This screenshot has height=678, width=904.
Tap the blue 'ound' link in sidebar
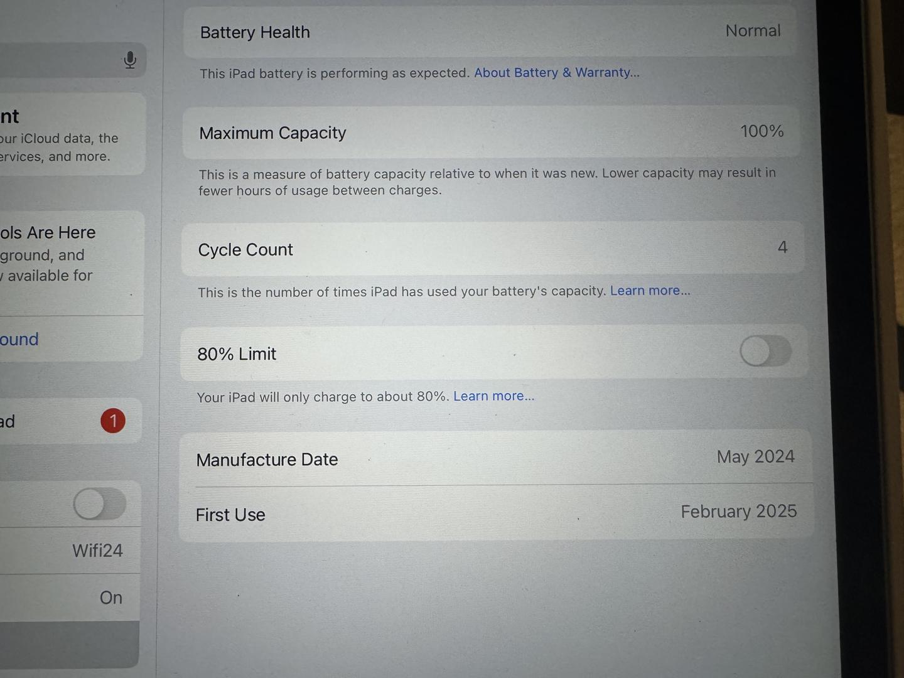pyautogui.click(x=19, y=340)
